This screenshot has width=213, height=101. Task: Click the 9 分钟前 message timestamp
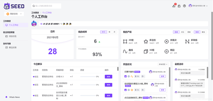[202, 70]
